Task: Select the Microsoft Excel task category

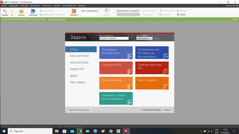Action: (79, 62)
